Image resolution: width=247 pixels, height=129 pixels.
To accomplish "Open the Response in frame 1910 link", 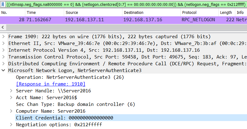I will pos(51,84).
